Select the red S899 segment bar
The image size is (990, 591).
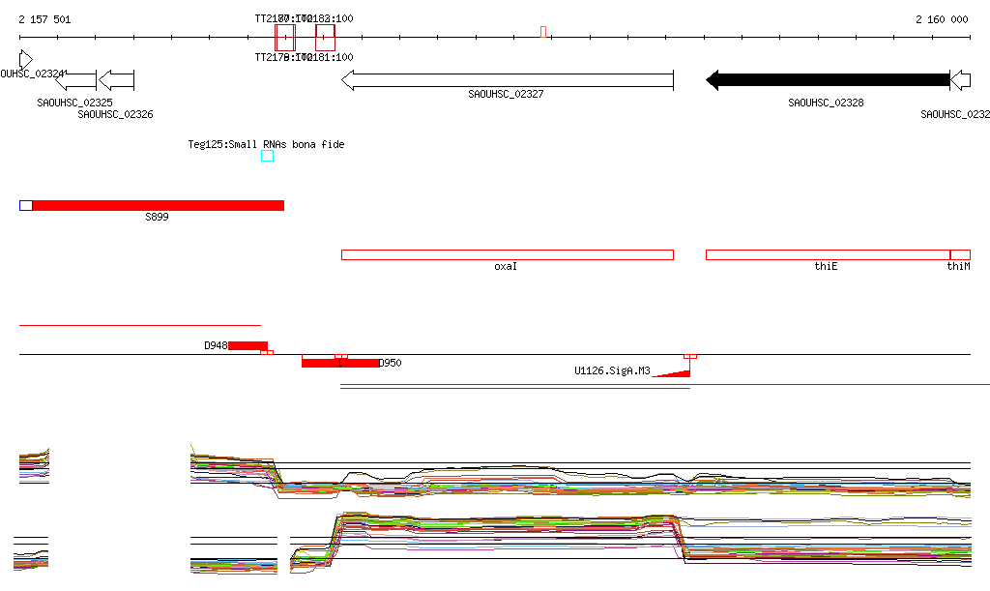point(158,205)
